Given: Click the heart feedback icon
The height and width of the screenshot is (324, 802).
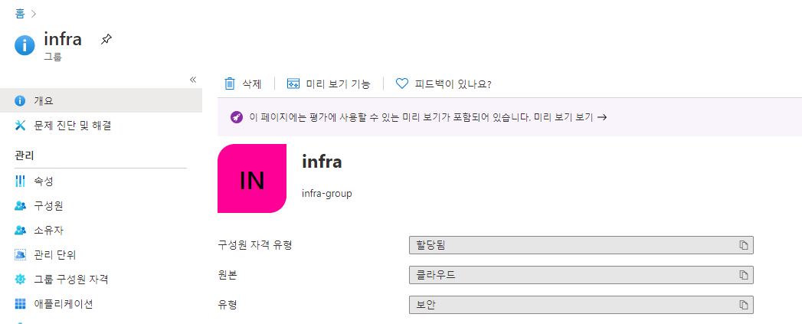Looking at the screenshot, I should (403, 84).
